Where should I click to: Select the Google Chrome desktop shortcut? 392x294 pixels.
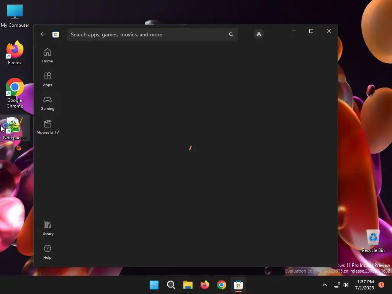coord(15,93)
